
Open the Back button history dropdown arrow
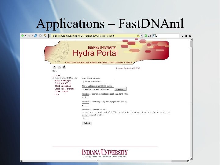coord(26,36)
